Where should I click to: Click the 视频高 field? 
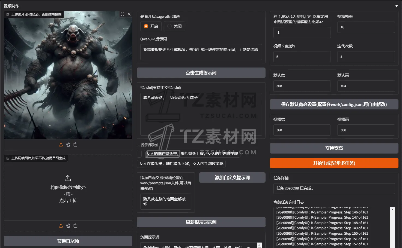click(366, 130)
